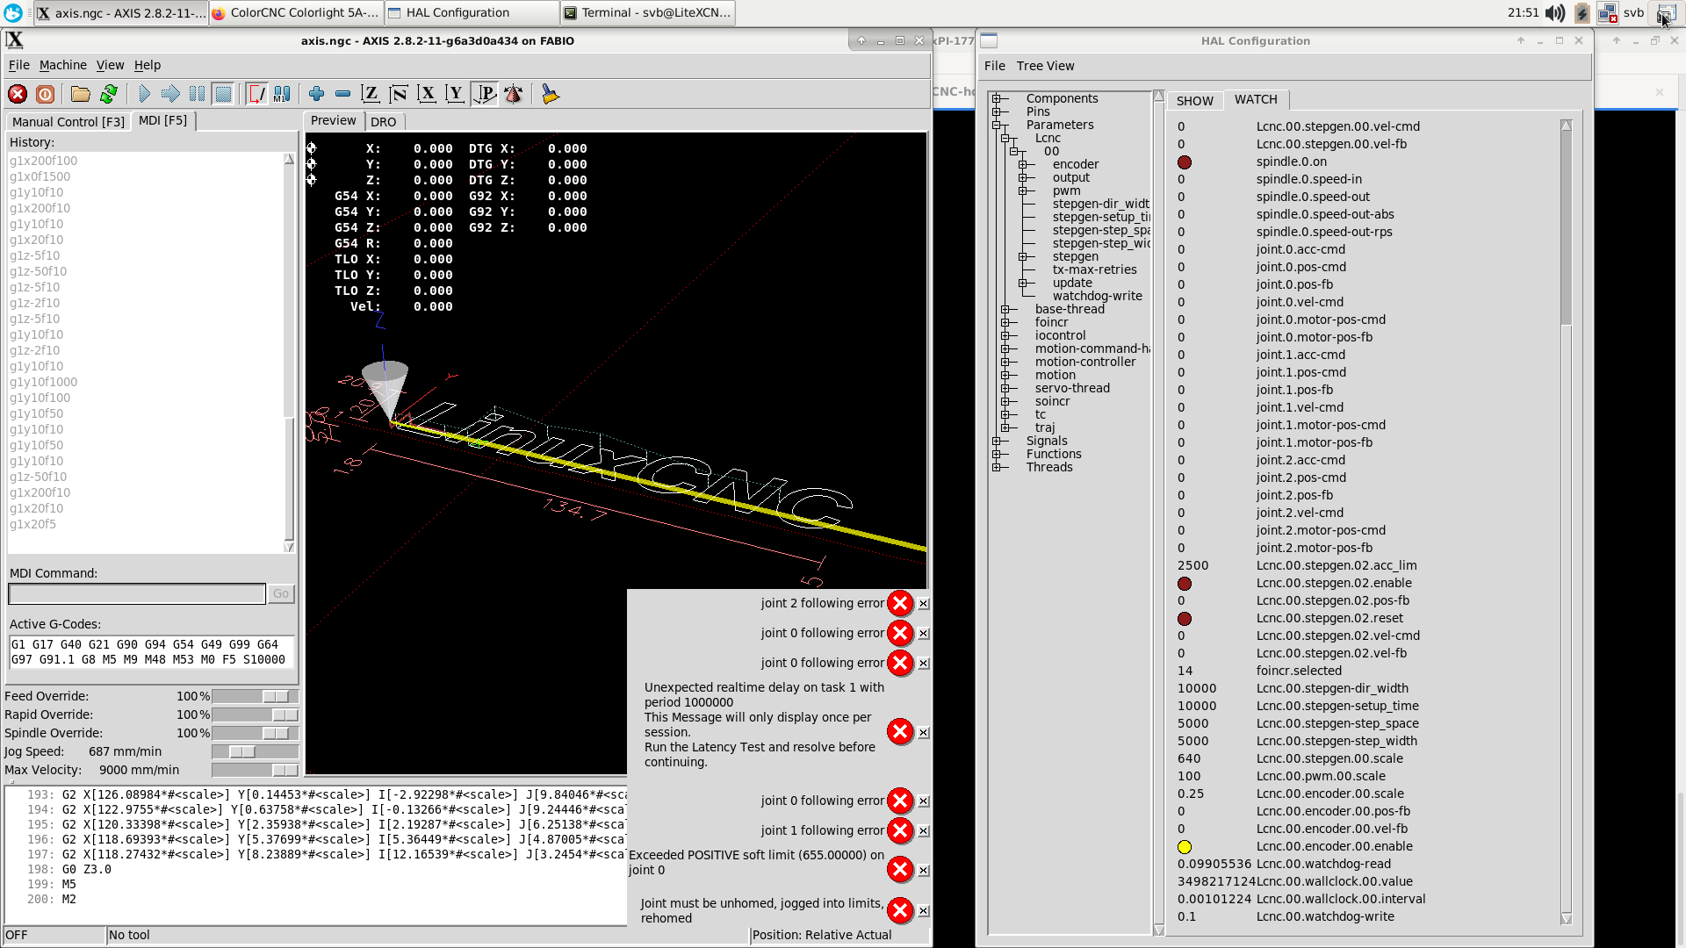Close soft limit error with small x box
1686x948 pixels.
[x=924, y=871]
